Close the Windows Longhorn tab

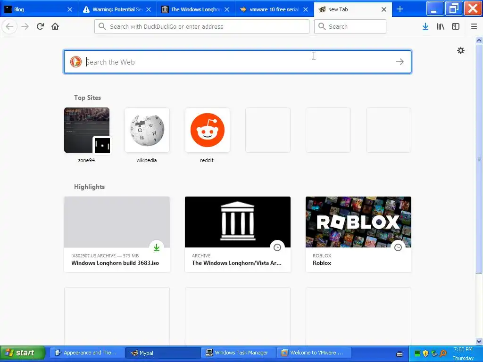coord(227,9)
